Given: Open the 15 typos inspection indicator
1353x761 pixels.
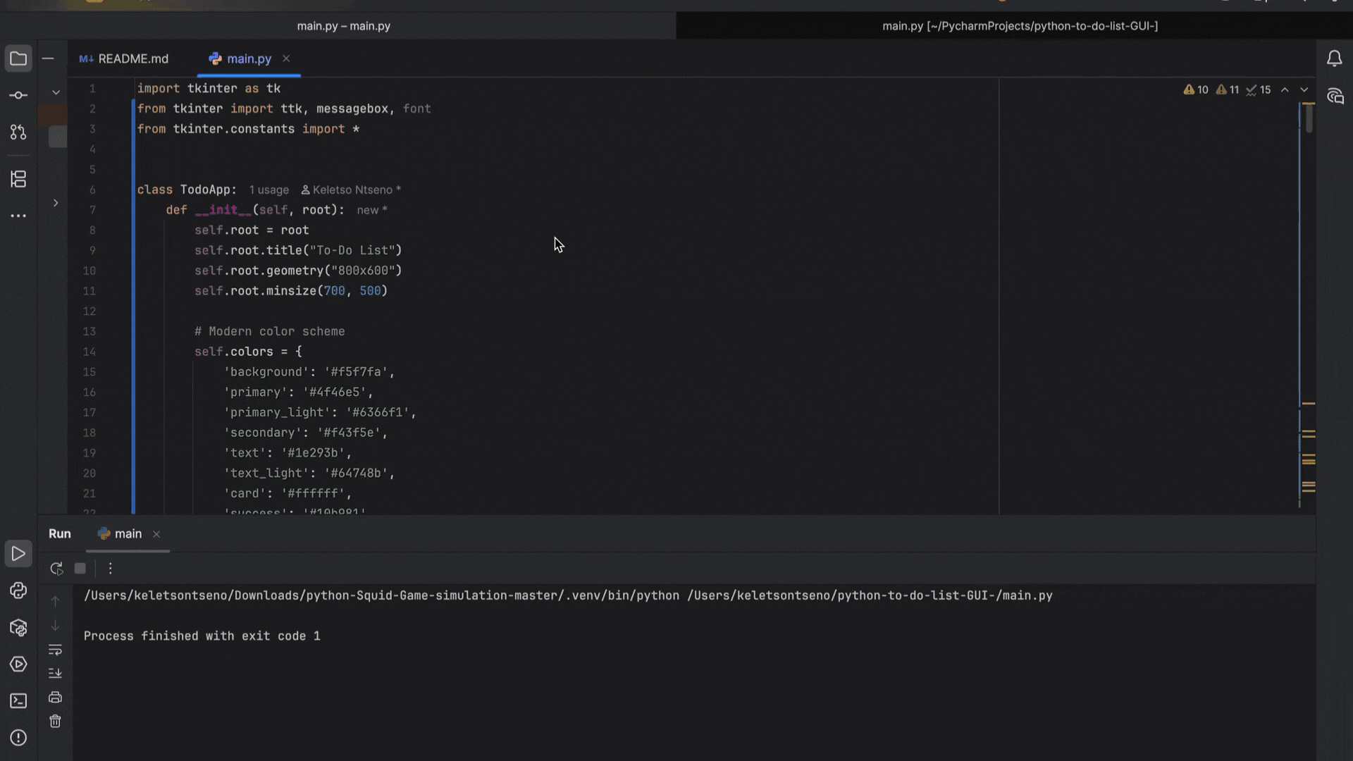Looking at the screenshot, I should [1259, 90].
